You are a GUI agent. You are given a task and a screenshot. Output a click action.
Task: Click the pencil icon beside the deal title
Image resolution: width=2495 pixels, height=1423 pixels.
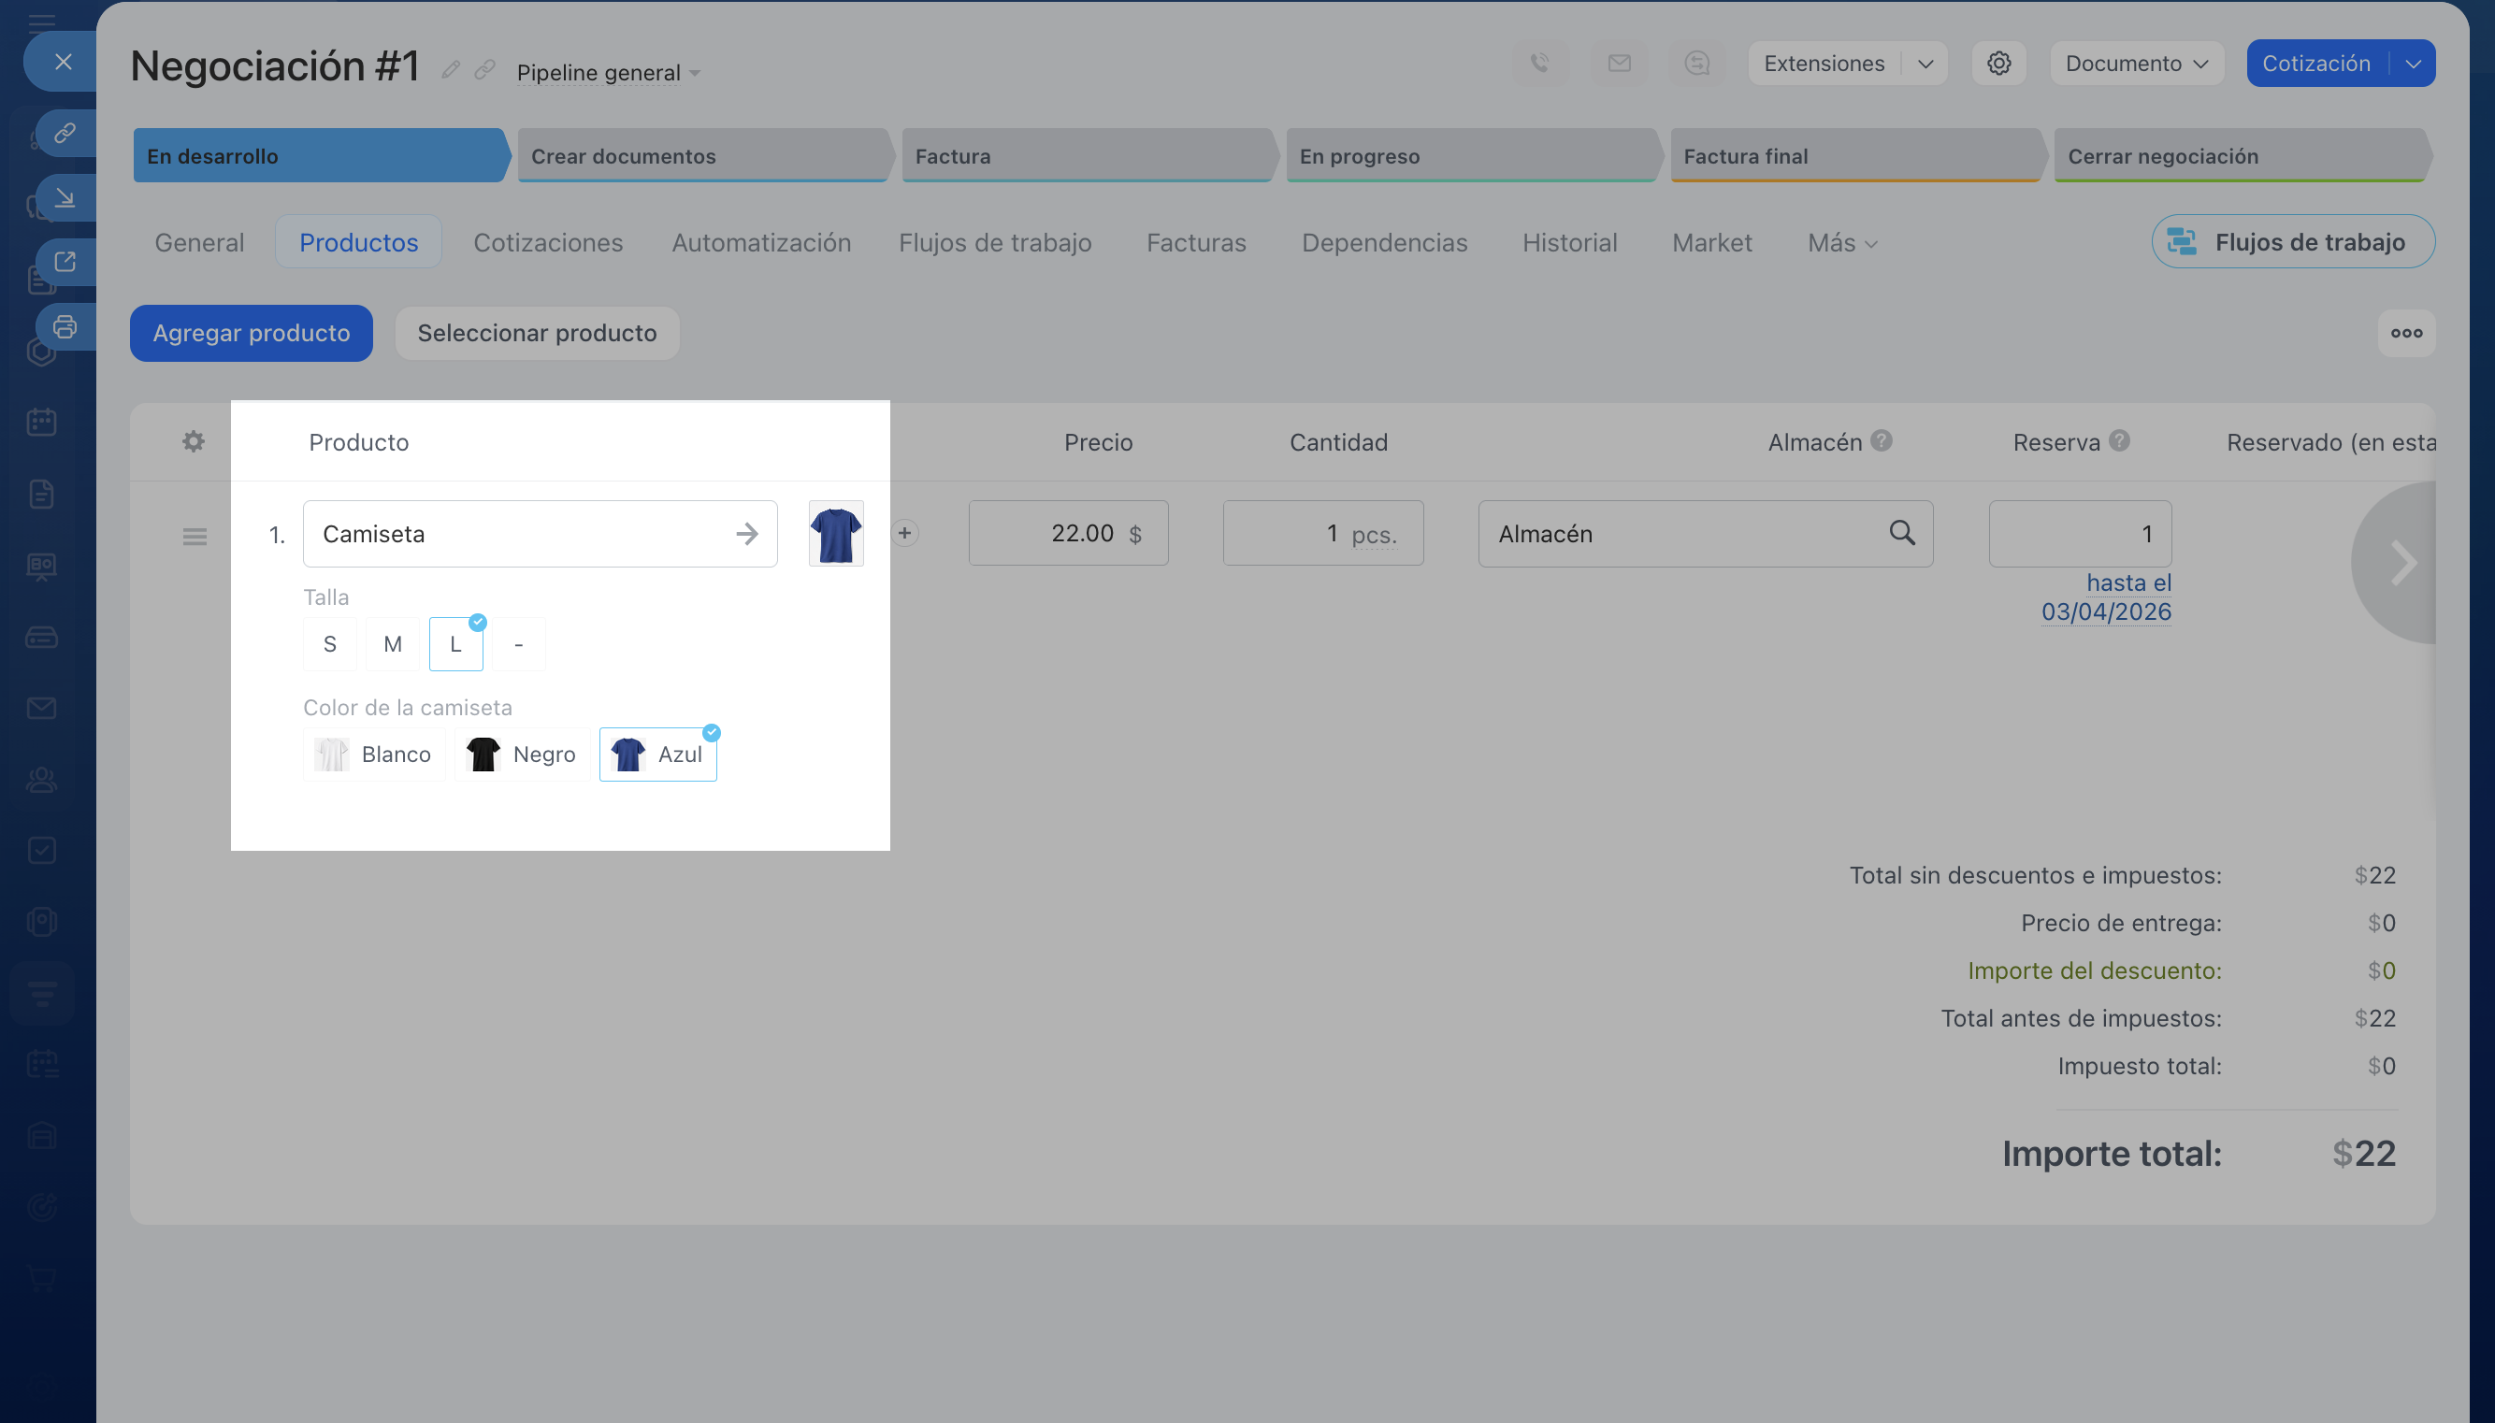click(451, 69)
